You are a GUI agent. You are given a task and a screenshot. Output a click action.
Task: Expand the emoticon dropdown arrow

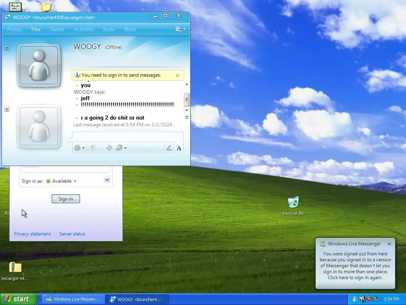point(83,148)
